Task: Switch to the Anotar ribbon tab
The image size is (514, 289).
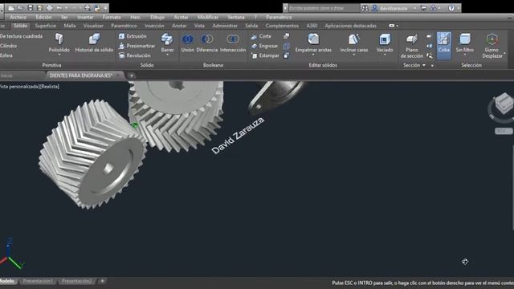Action: click(179, 26)
